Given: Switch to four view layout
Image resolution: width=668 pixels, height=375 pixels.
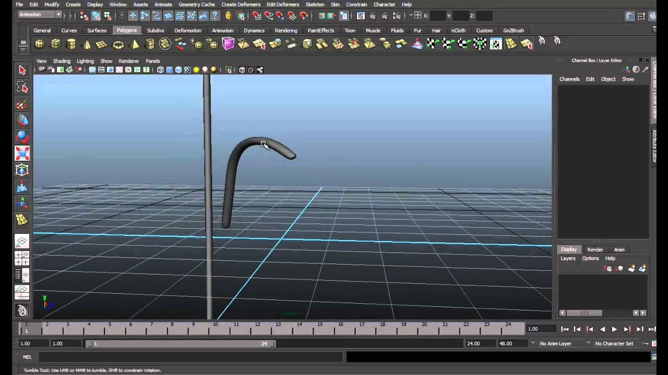Looking at the screenshot, I should 22,259.
